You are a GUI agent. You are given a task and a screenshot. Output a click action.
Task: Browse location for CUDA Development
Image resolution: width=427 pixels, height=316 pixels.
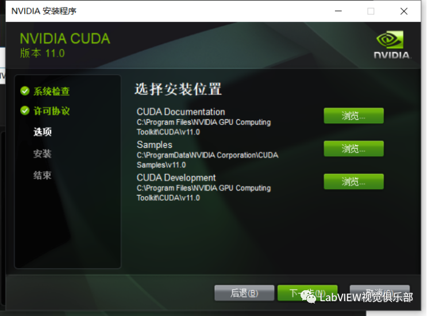353,181
